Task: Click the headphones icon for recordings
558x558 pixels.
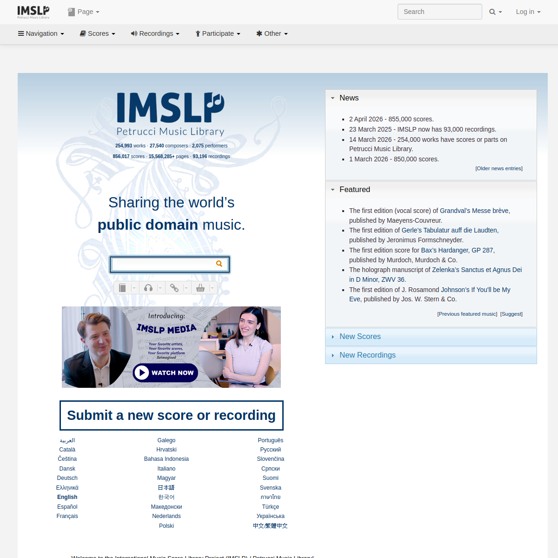Action: (x=148, y=288)
